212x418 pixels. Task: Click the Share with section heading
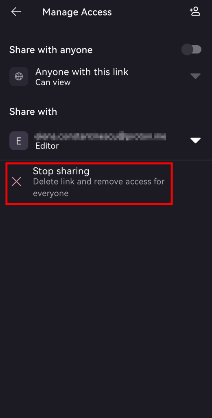click(33, 111)
